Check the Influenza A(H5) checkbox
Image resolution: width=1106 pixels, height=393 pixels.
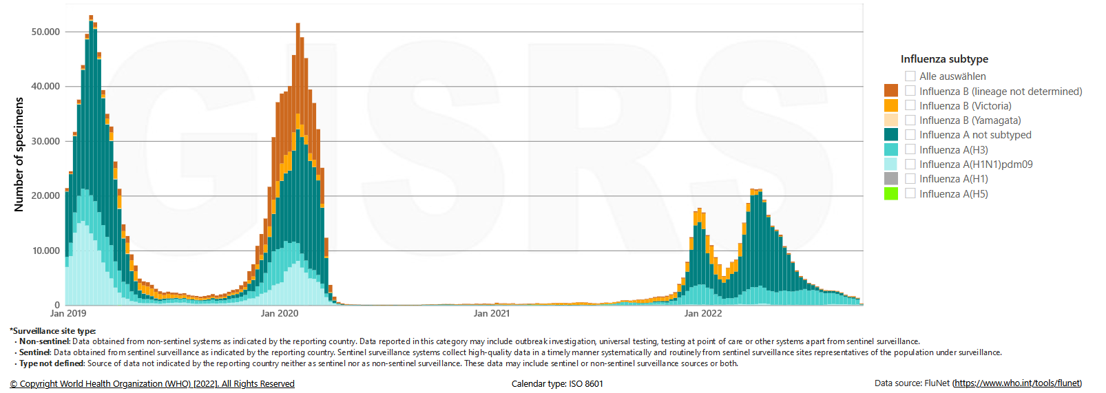tap(910, 193)
